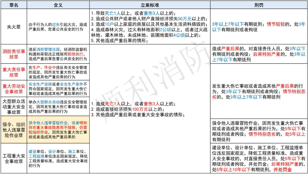Screen dimensions: 308x174
Task: Select the 重大责任事故罪 crime name cell
Action: pyautogui.click(x=14, y=72)
